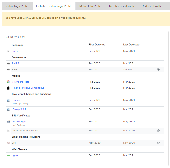Click the Wikipedia icon beside Korean
This screenshot has height=168, width=170.
pyautogui.click(x=8, y=51)
